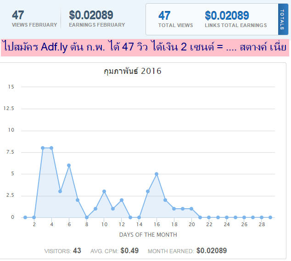Click the day 1 data point at zero

pos(25,217)
